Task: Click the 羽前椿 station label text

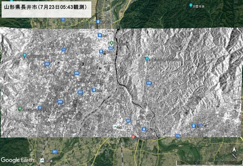Action: [x=48, y=161]
